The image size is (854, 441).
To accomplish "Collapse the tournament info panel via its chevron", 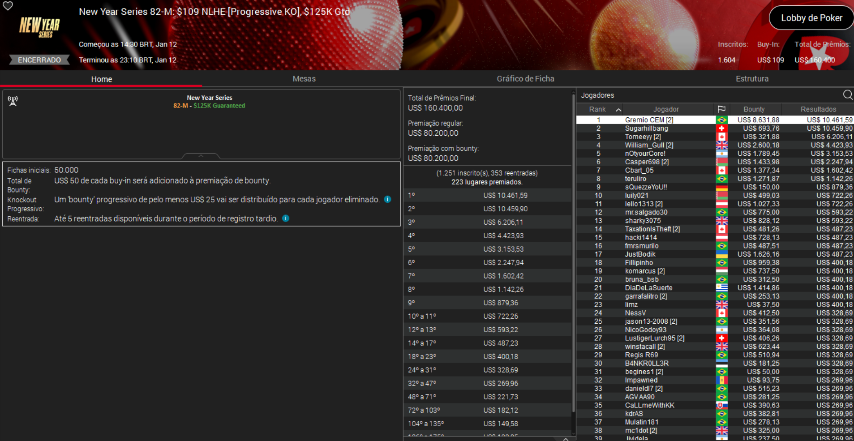I will coord(201,156).
